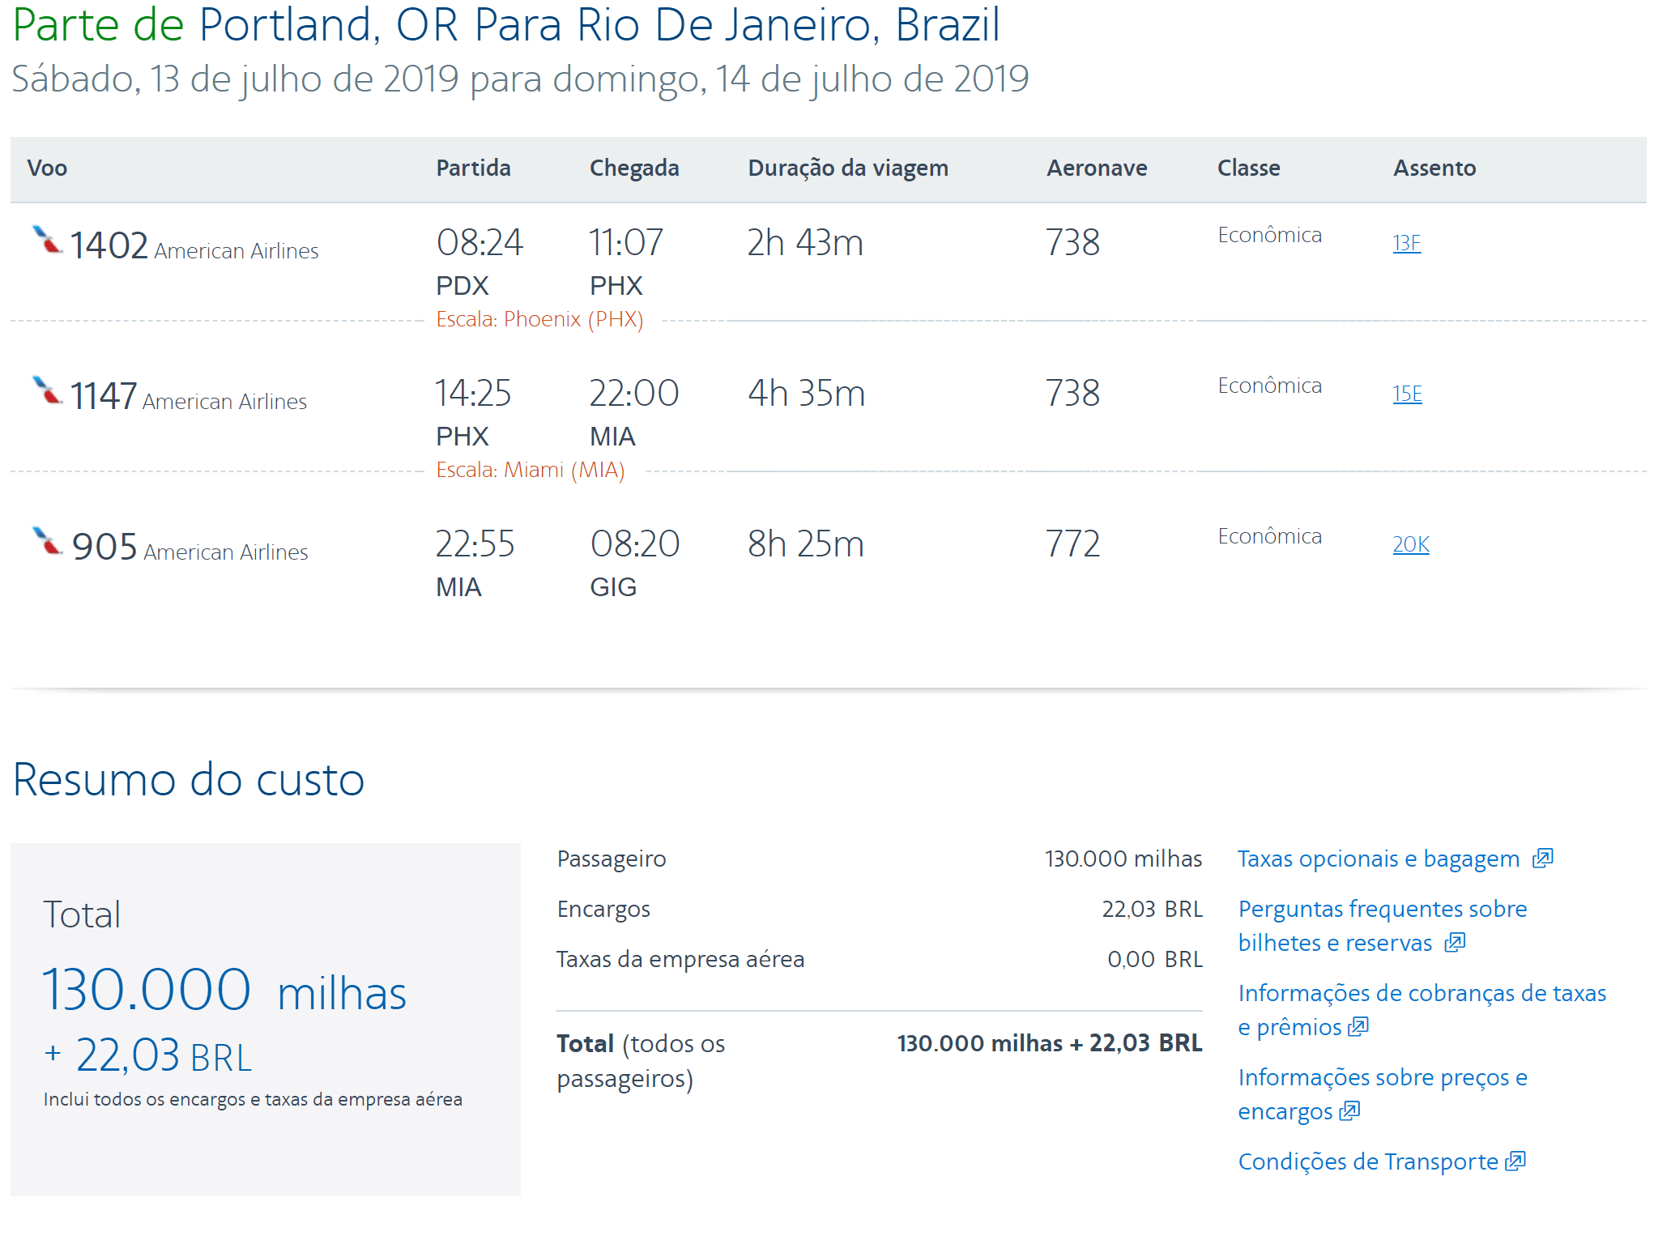Click external link icon beside Taxas opcionais e bagagem
The height and width of the screenshot is (1236, 1654).
(x=1542, y=858)
